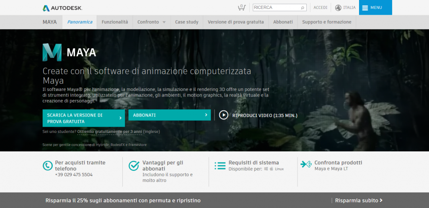Expand the Confronto dropdown arrow

[x=164, y=22]
